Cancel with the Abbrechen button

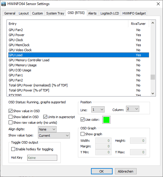click(x=126, y=171)
